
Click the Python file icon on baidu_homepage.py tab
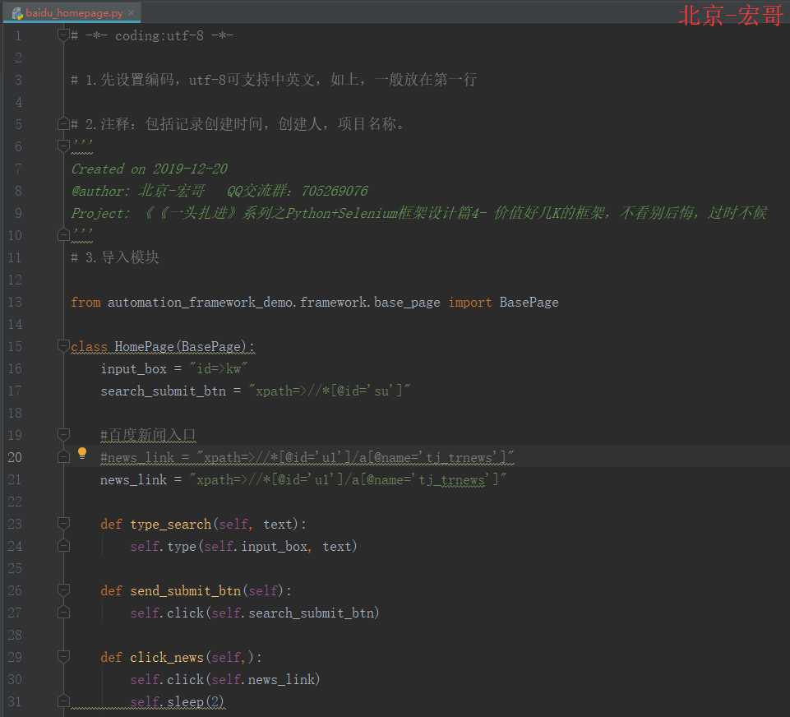pos(17,13)
